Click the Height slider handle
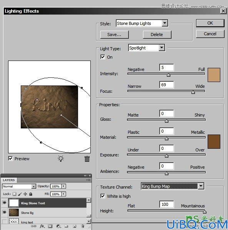228x230 pixels. pyautogui.click(x=205, y=212)
